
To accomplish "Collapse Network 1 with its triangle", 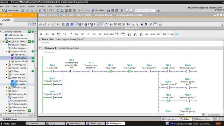I will point(40,48).
